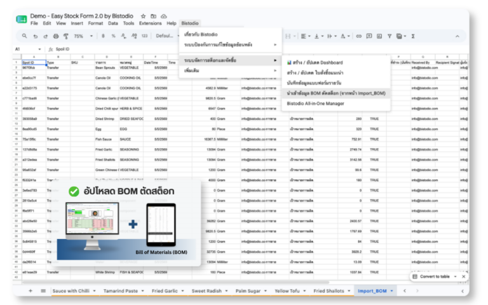Select cell A1 Spoil ID
488x305 pixels.
click(x=34, y=62)
